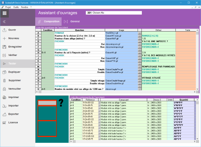Screen dimensions: 201x147
Task: Click the 'VITRAGE UTILISÉ' default cell
Action: point(158,78)
